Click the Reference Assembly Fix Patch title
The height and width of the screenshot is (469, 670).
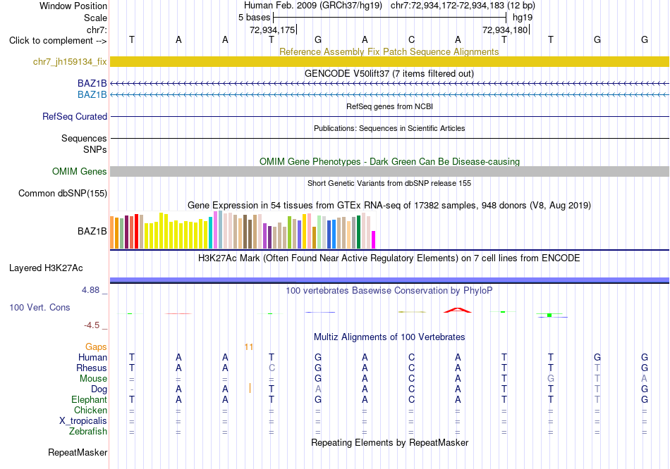tap(389, 51)
